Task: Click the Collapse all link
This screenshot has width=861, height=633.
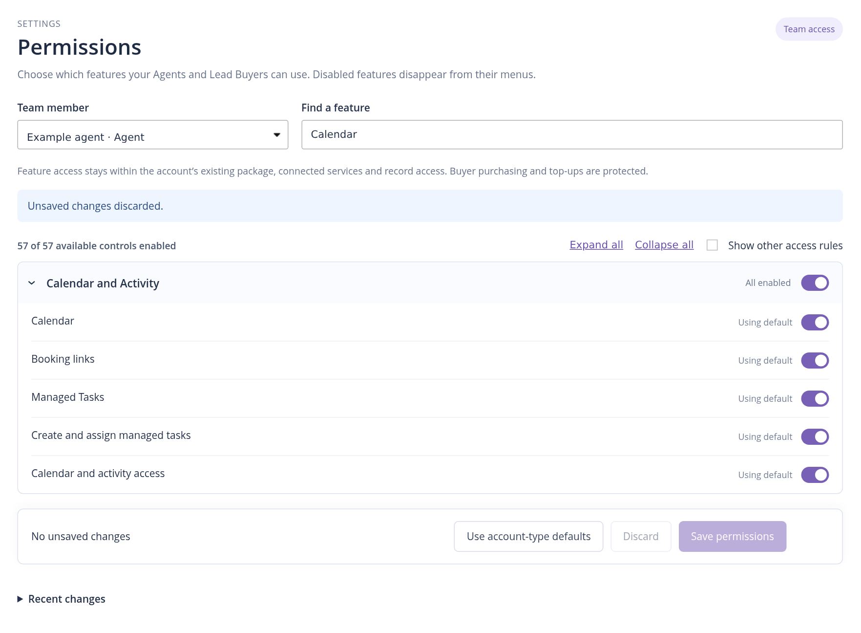Action: pos(664,245)
